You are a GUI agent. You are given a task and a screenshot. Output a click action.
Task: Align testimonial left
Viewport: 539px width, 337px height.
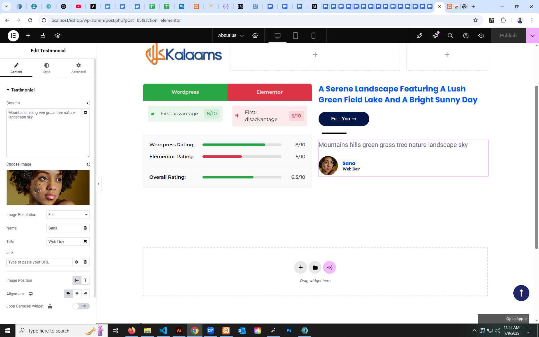coord(68,294)
